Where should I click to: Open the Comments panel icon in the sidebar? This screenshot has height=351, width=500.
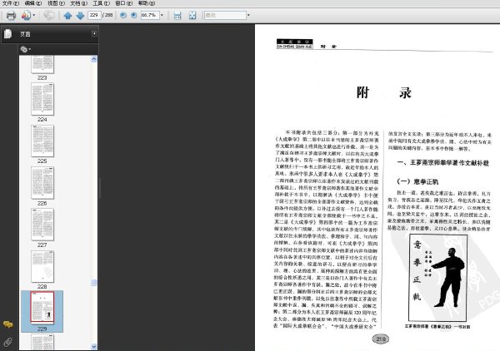8,324
